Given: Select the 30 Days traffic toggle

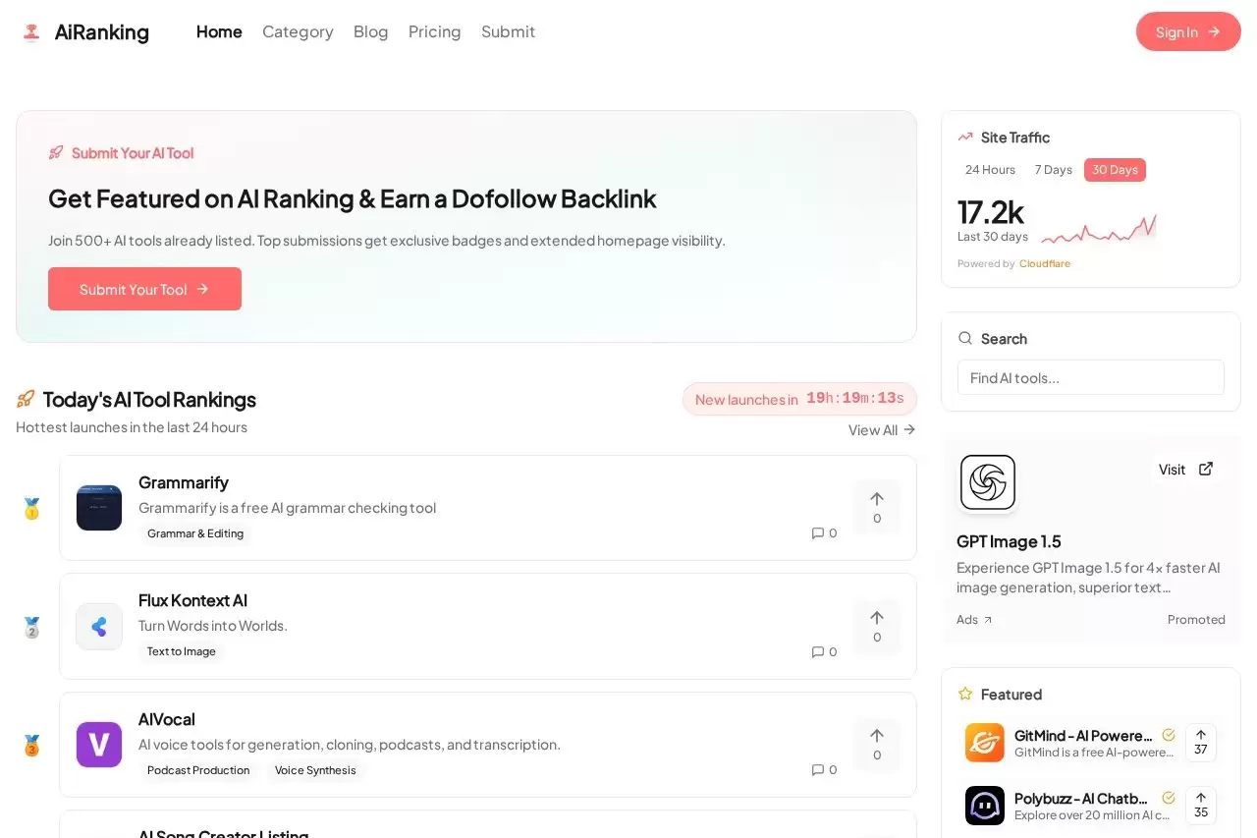Looking at the screenshot, I should (1115, 169).
